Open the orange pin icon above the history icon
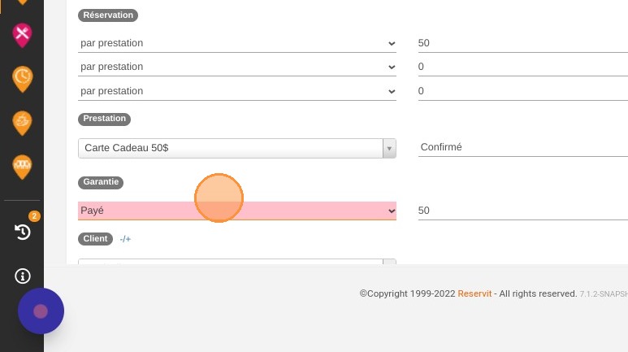 [x=22, y=167]
